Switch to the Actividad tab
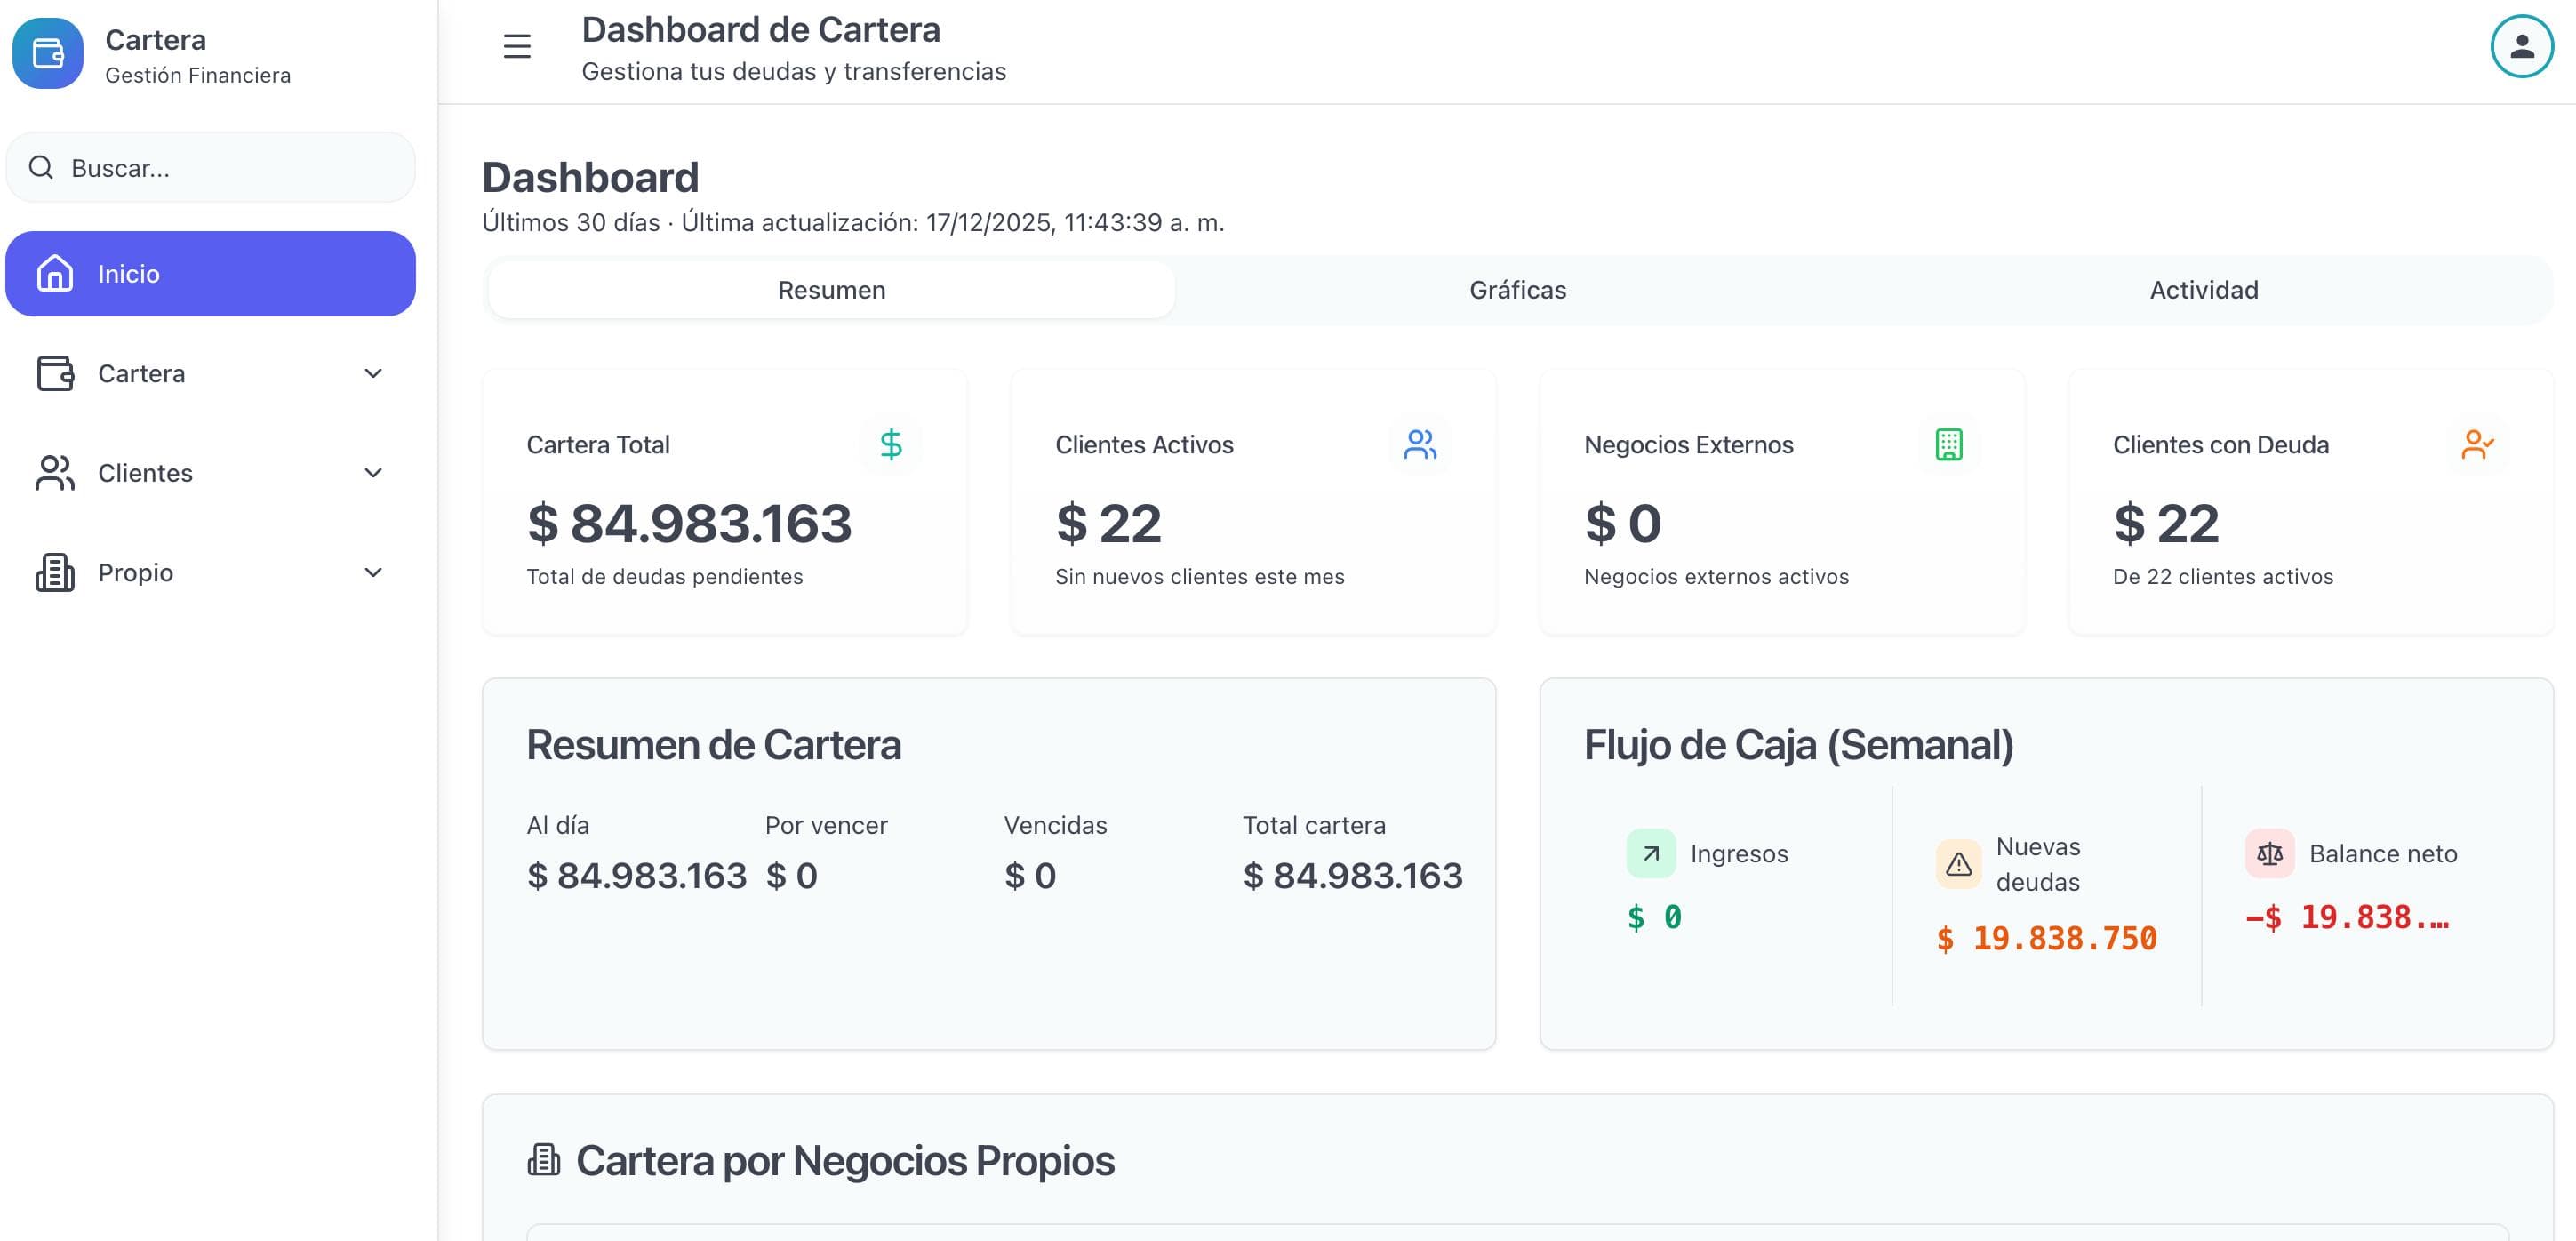Screen dimensions: 2576x1241 [x=2203, y=290]
